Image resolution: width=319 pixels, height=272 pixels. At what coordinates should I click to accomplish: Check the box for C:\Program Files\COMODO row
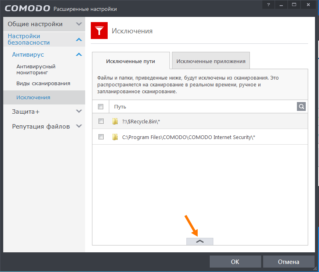101,137
